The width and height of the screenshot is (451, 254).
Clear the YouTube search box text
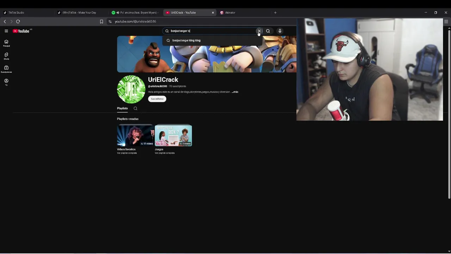click(x=259, y=31)
